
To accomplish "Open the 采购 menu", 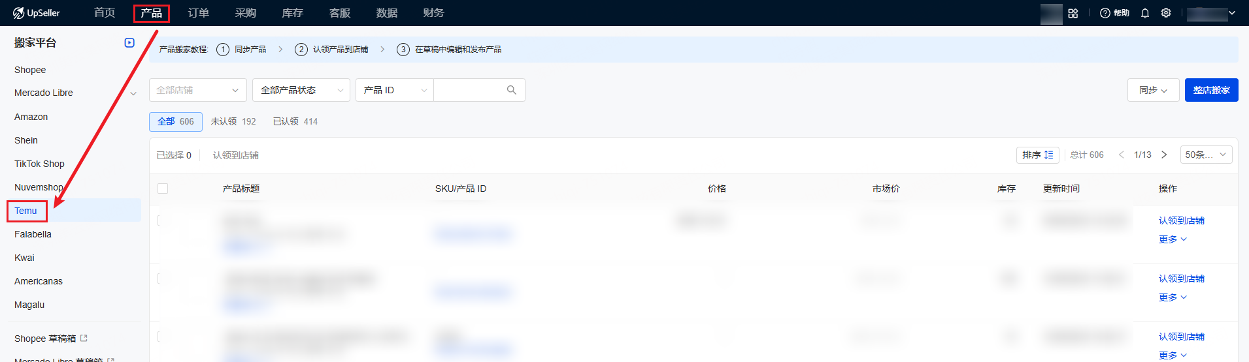I will tap(246, 13).
